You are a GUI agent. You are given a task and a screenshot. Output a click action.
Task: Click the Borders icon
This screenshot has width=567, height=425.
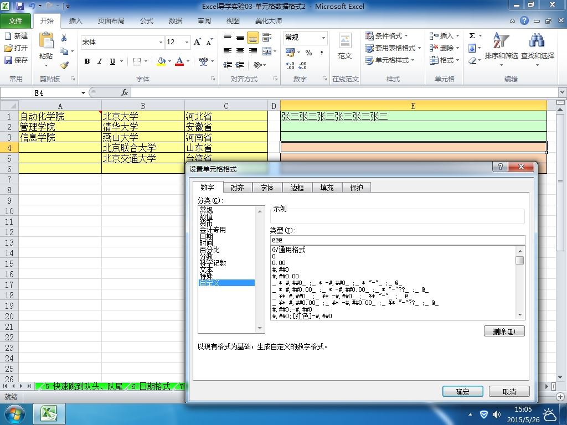pos(137,61)
